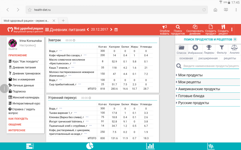Click the product name search field
This screenshot has width=241, height=150.
[209, 66]
